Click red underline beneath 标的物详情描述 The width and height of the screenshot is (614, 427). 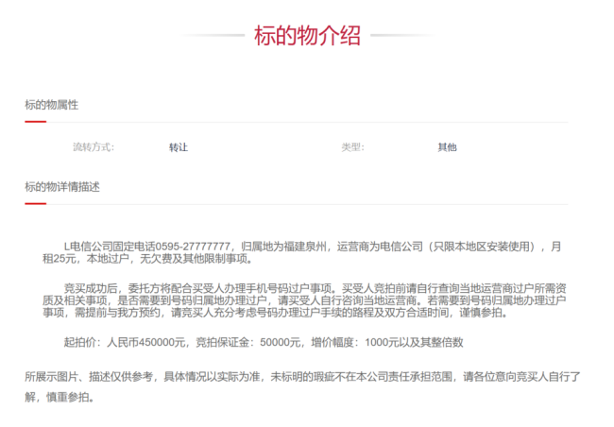tap(35, 204)
